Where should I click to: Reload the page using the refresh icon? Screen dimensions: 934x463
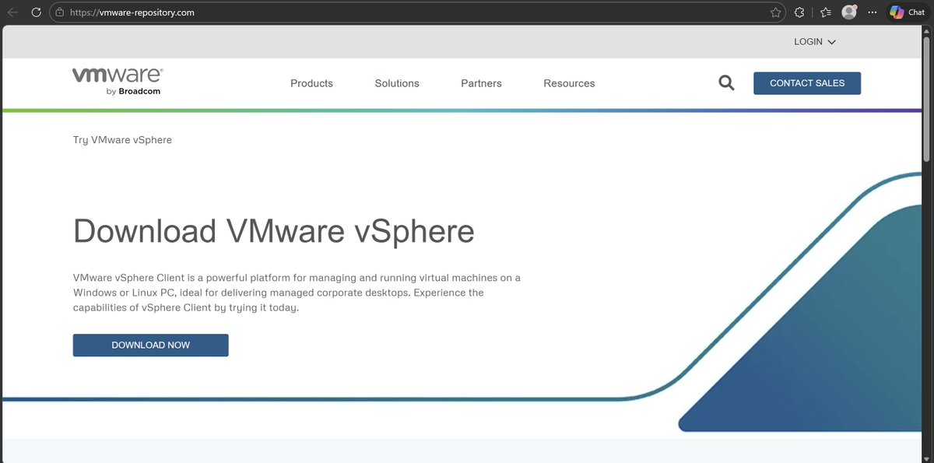point(36,12)
